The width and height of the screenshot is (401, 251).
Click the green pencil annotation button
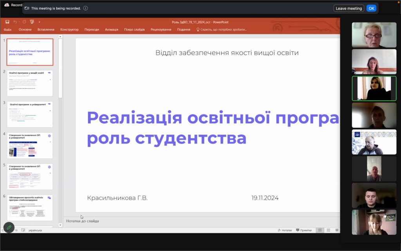point(9,227)
